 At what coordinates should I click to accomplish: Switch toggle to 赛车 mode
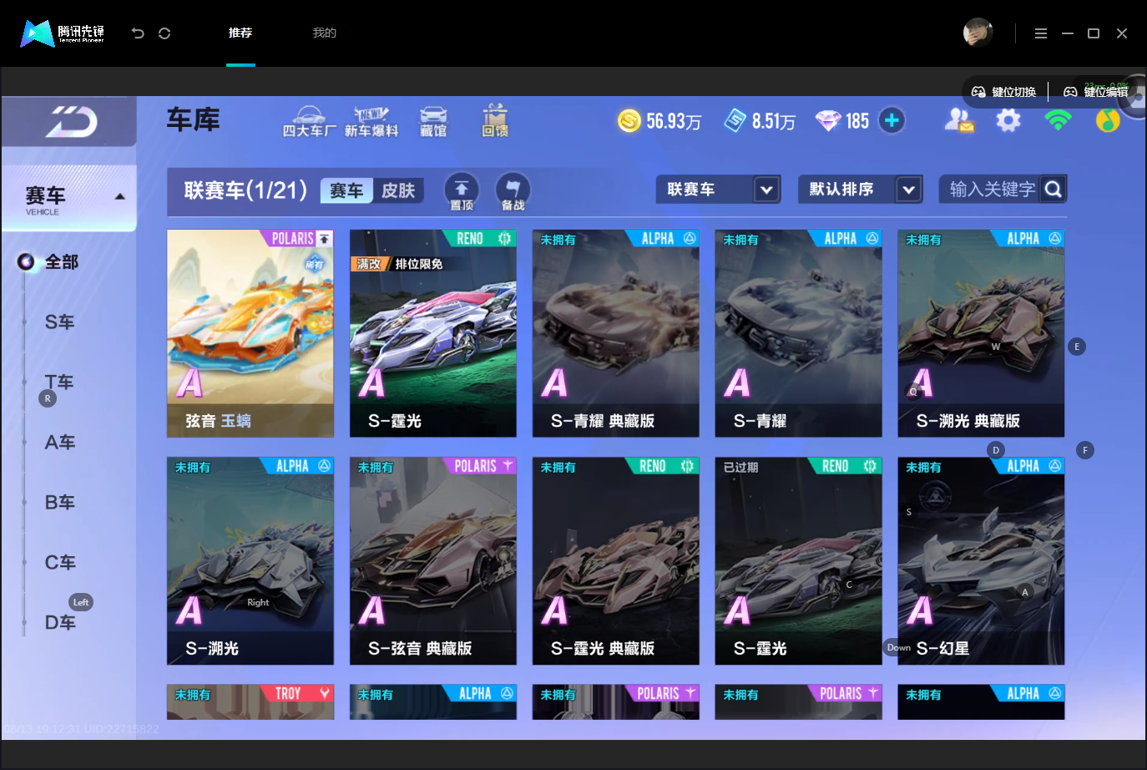[x=346, y=190]
